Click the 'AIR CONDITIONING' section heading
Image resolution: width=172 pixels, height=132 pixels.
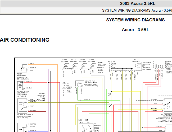[x=25, y=40]
